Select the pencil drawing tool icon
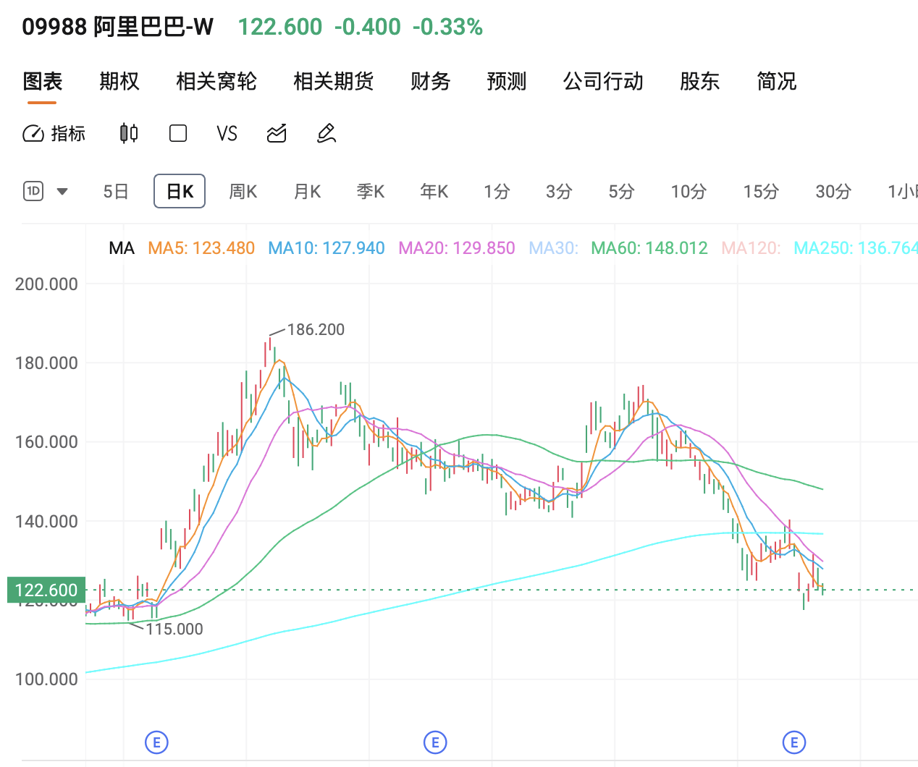This screenshot has width=918, height=767. [x=327, y=134]
